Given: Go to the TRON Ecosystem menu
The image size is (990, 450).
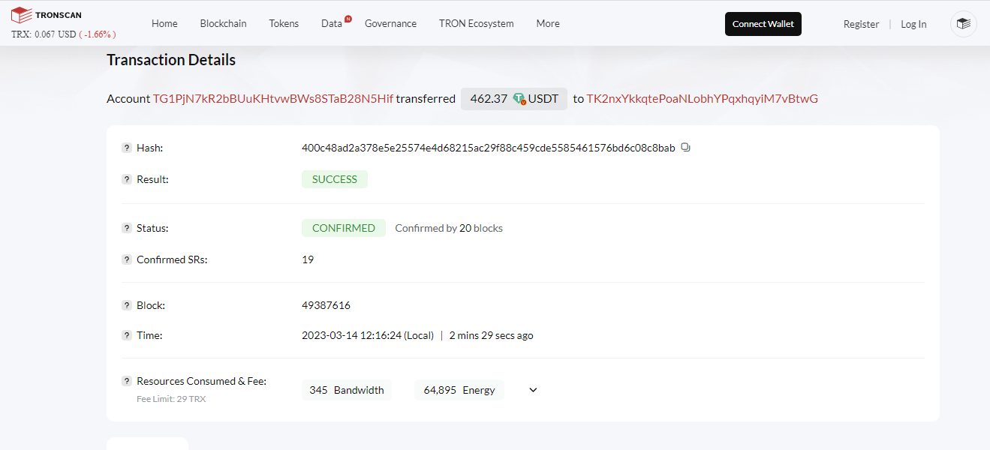Looking at the screenshot, I should (477, 24).
